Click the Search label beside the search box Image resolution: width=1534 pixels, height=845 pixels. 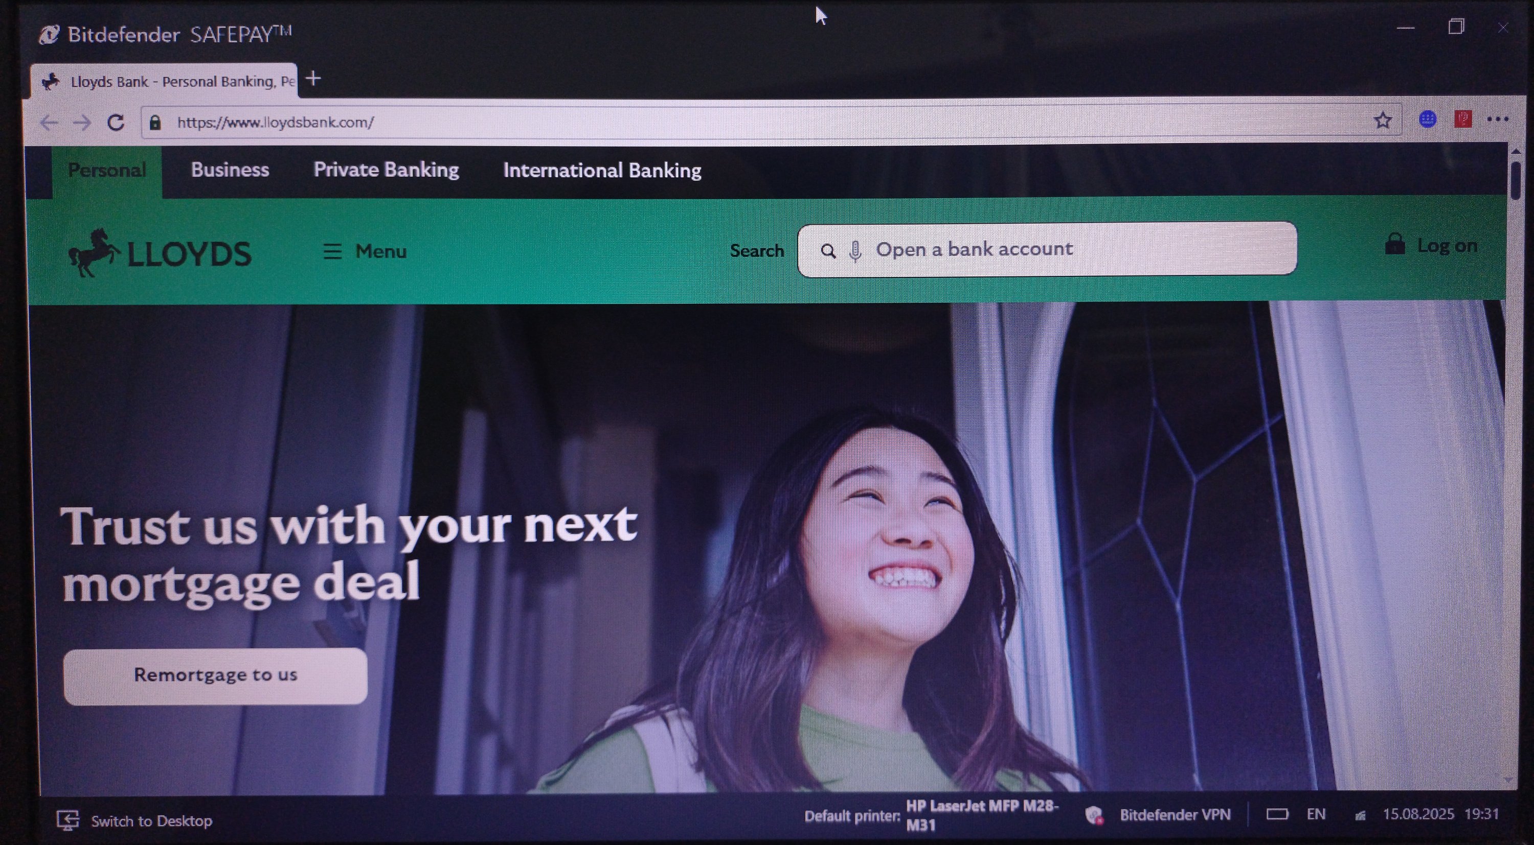pos(757,251)
